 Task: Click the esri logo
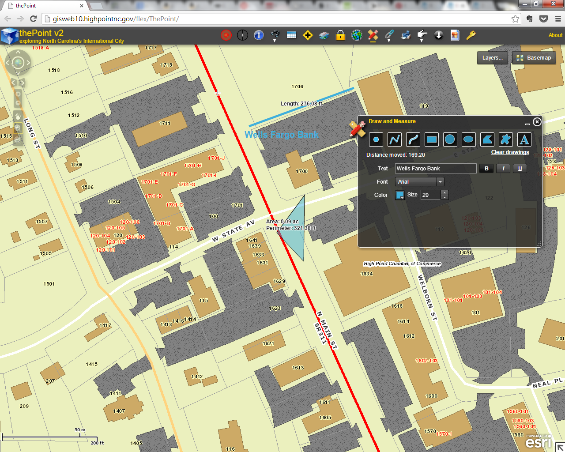pyautogui.click(x=538, y=442)
